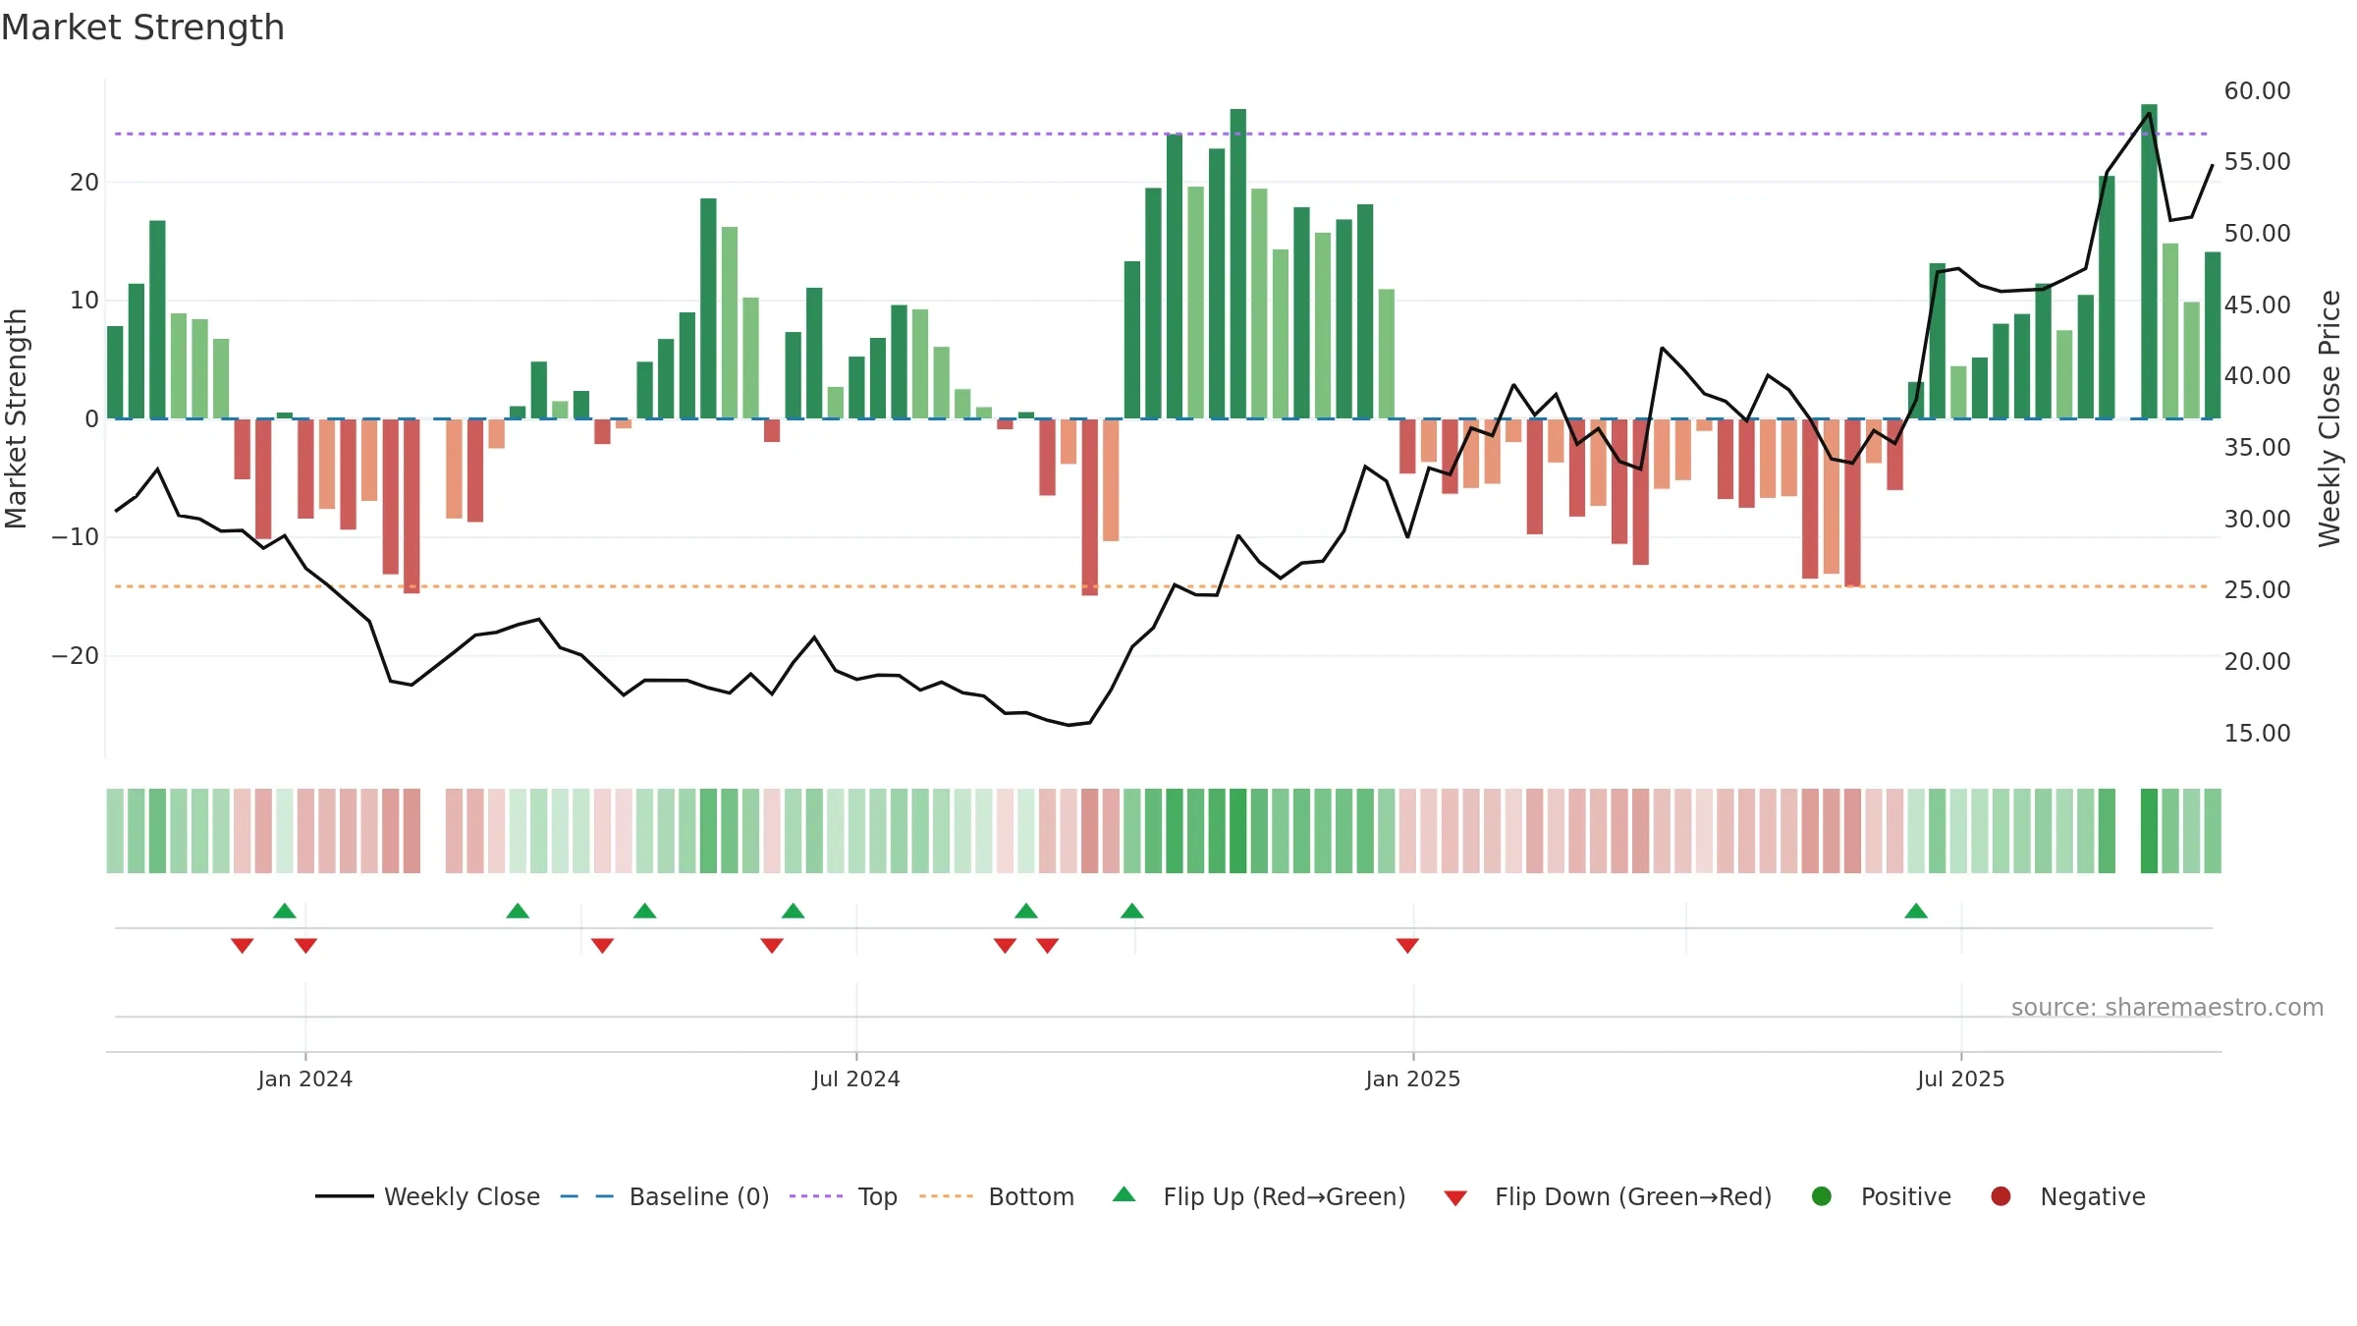Click the darkest green heatmap cell near the right end
The height and width of the screenshot is (1326, 2357).
coord(2149,831)
